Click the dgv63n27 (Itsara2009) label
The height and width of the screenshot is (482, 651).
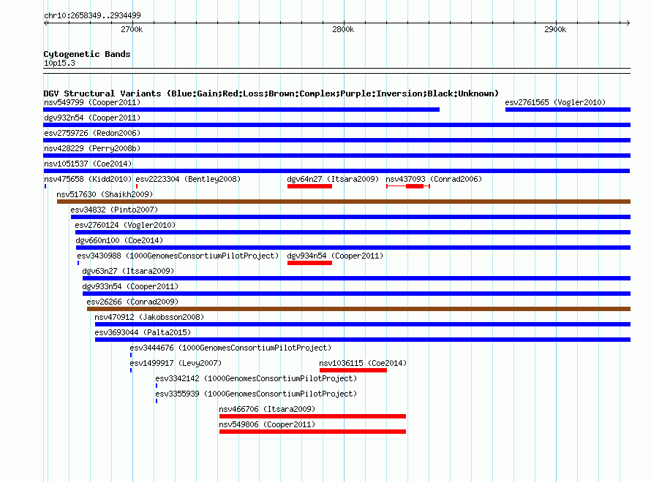click(x=128, y=271)
